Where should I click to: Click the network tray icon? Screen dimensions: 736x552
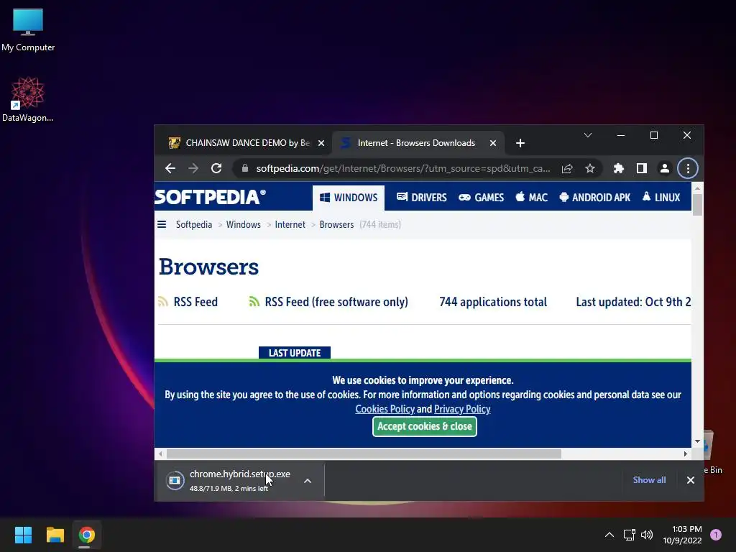coord(629,535)
